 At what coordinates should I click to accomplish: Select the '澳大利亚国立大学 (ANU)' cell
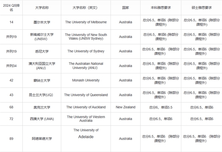(x=42, y=66)
